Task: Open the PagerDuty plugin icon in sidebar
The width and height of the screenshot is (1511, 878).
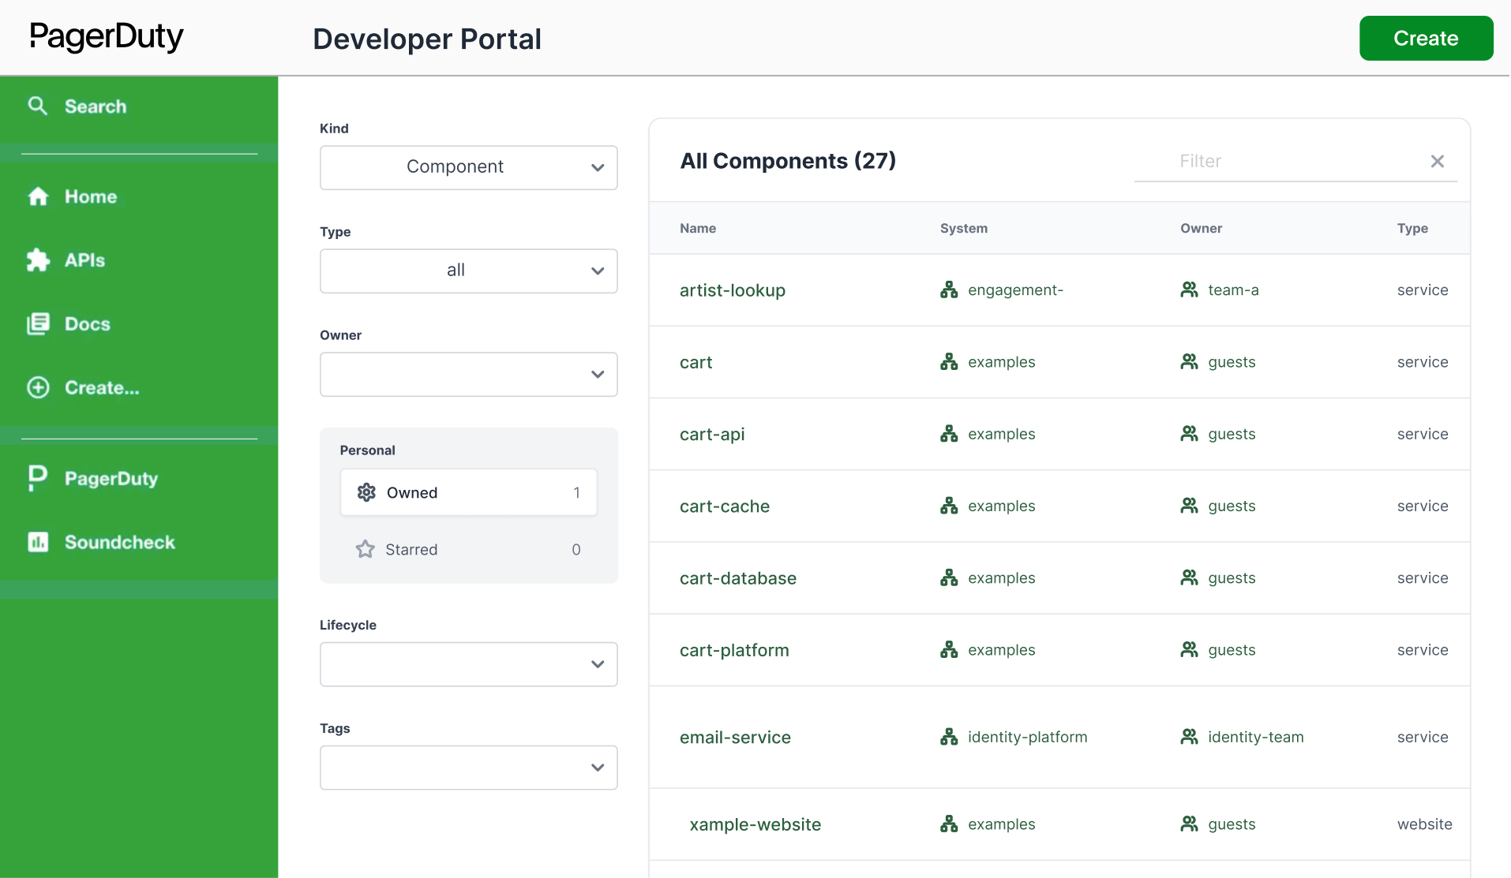Action: pyautogui.click(x=38, y=478)
